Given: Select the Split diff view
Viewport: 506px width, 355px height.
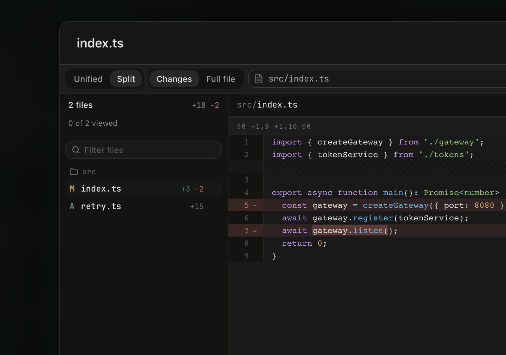Looking at the screenshot, I should coord(126,79).
